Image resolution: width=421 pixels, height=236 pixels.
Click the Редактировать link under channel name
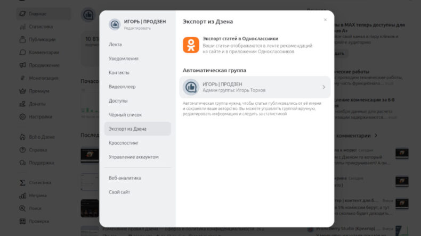[137, 28]
